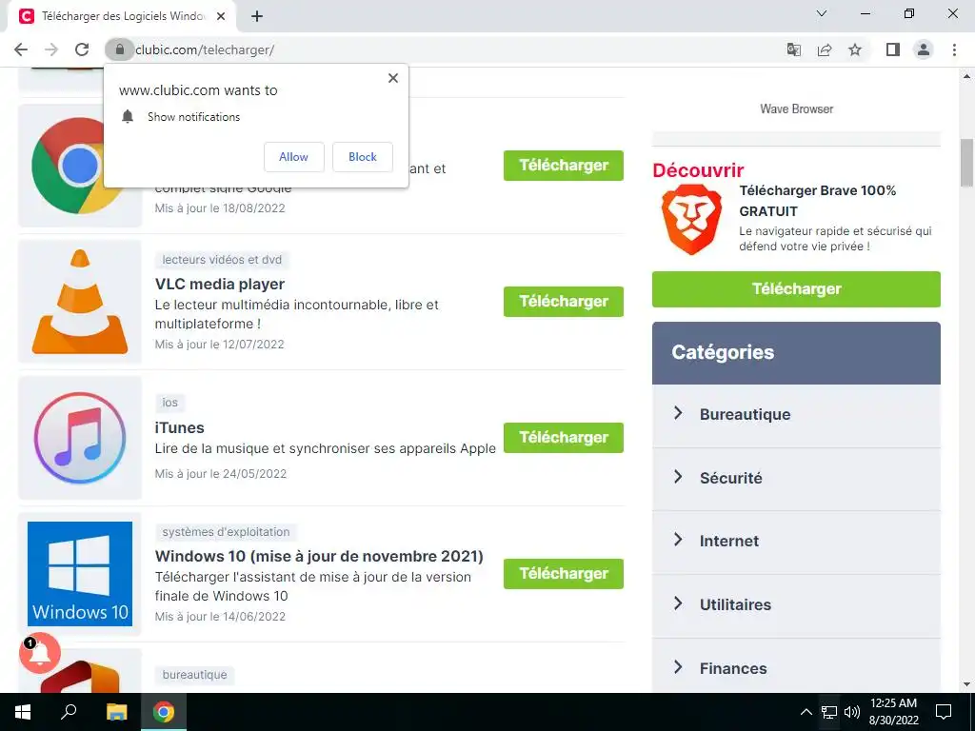Click Chrome icon in taskbar
This screenshot has height=731, width=975.
164,712
